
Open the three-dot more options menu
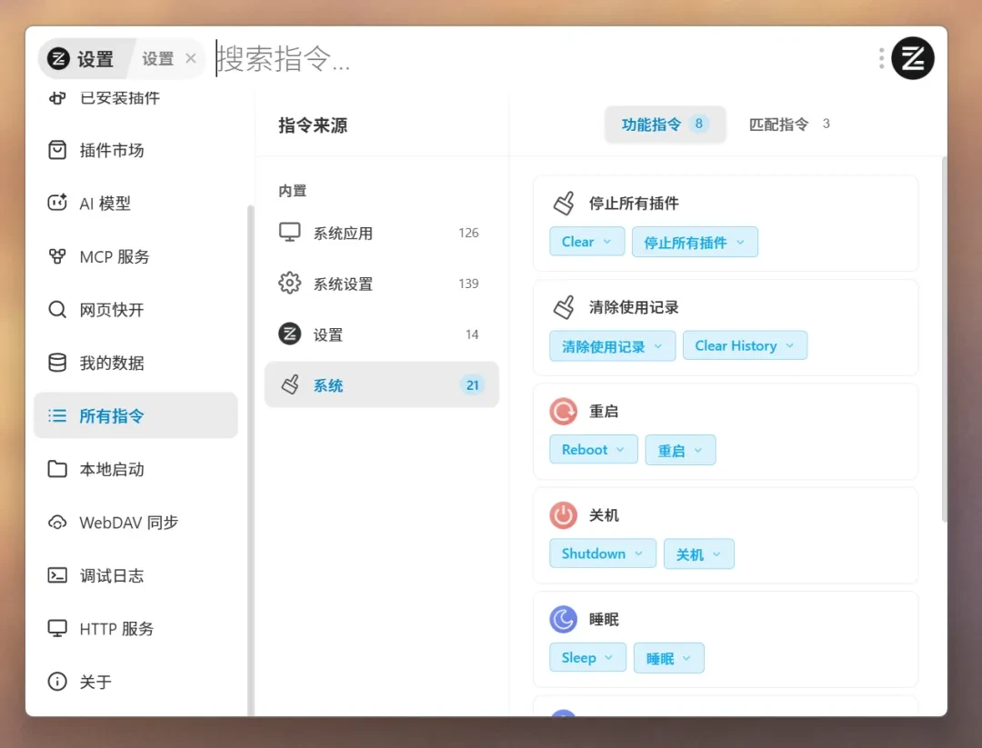[881, 58]
